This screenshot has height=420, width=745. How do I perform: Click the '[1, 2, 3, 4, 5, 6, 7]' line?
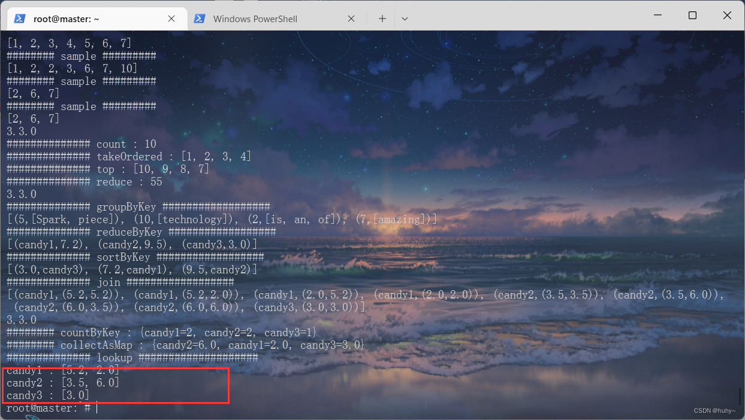pyautogui.click(x=69, y=44)
